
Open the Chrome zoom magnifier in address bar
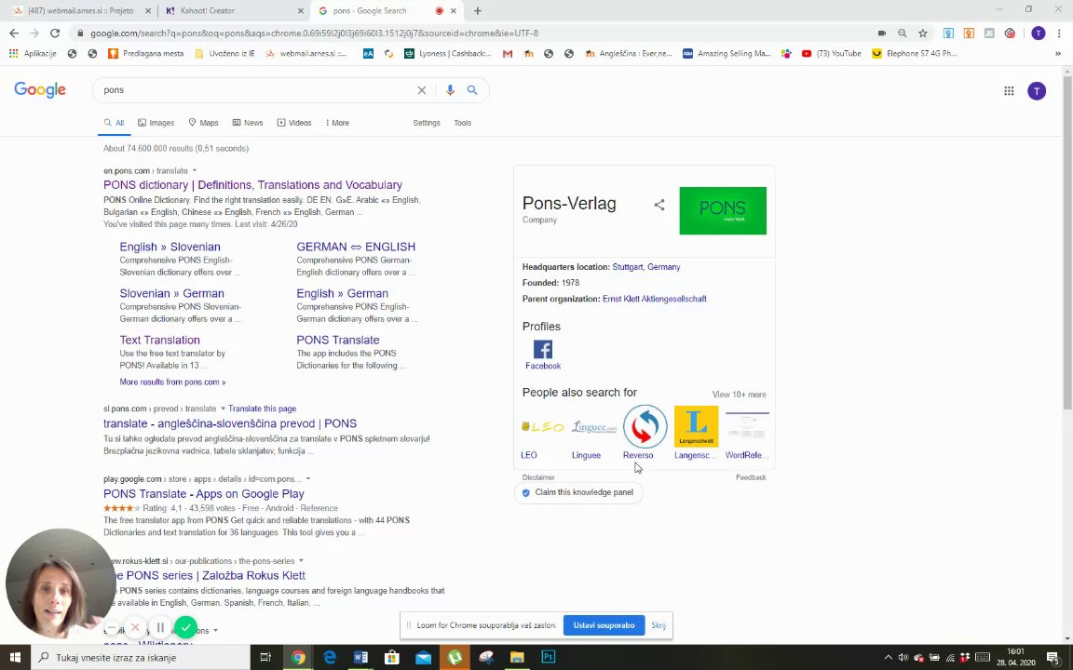click(902, 33)
